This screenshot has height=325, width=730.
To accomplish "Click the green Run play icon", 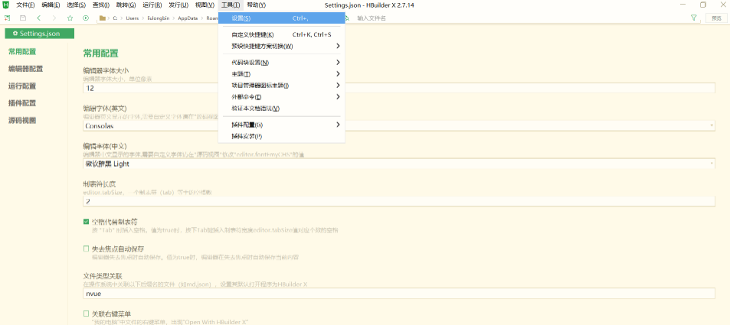I will click(86, 18).
